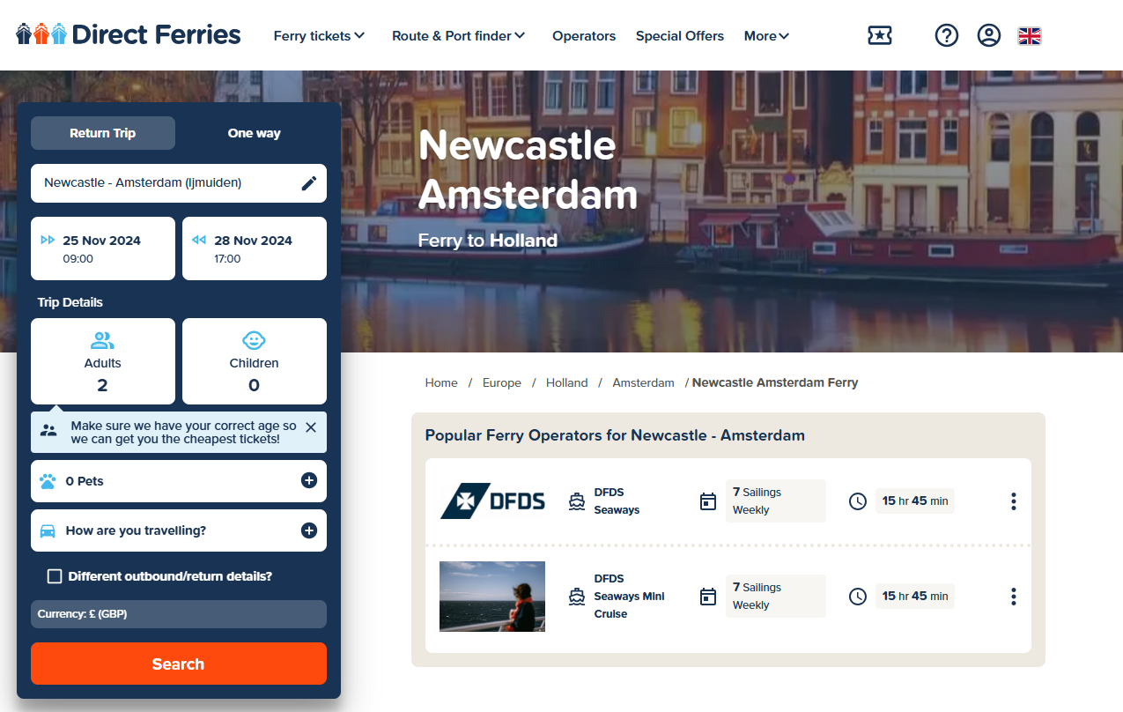Open the user account profile icon

988,35
